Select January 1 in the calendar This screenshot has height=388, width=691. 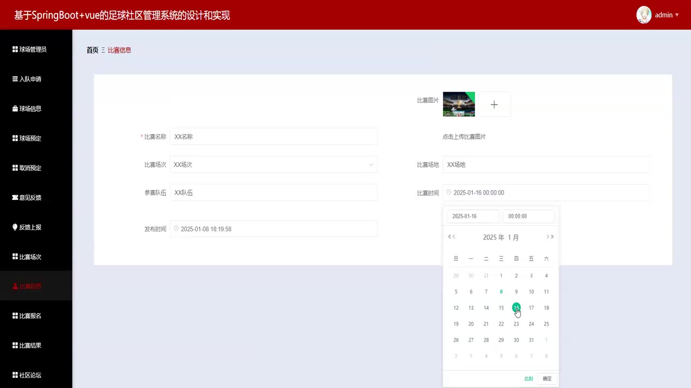tap(501, 276)
